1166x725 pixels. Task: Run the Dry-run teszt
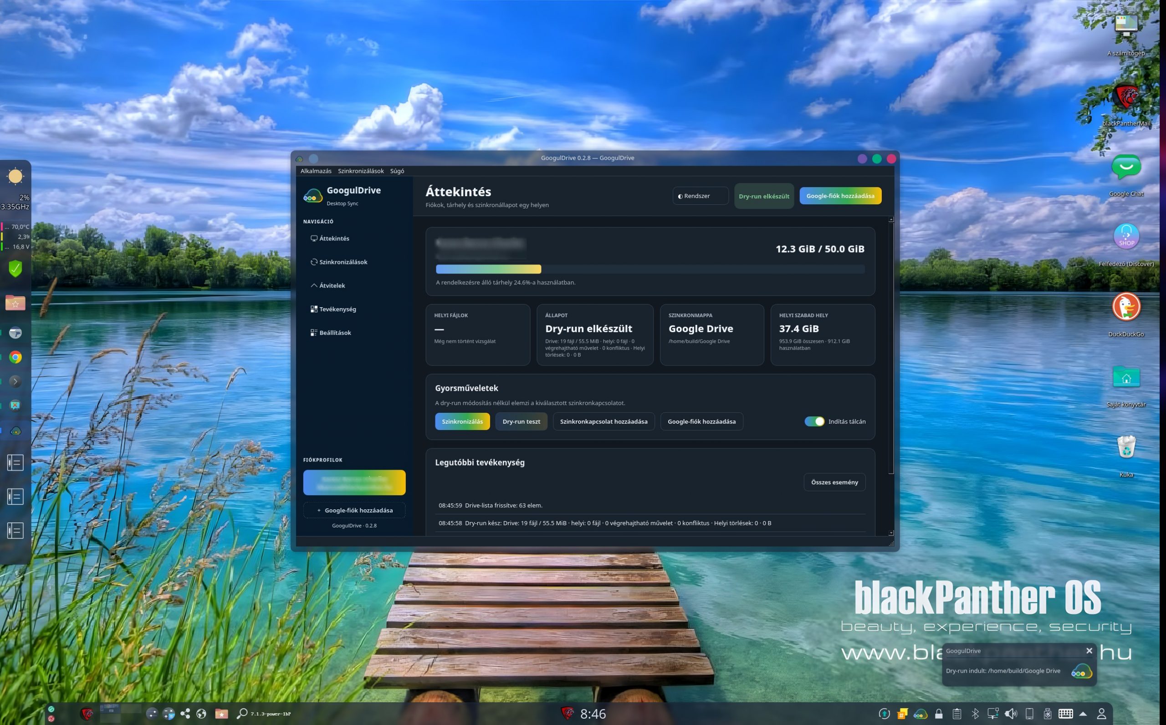click(521, 421)
